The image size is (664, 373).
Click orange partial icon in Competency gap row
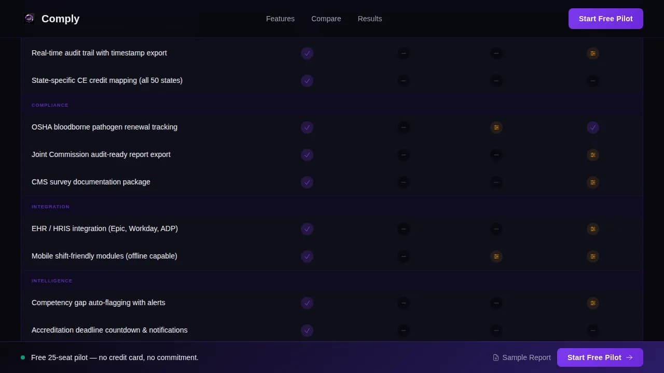[x=593, y=303]
